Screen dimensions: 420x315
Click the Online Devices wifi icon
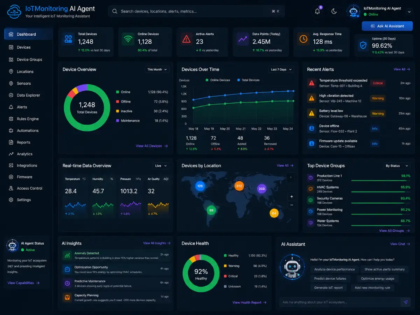128,39
